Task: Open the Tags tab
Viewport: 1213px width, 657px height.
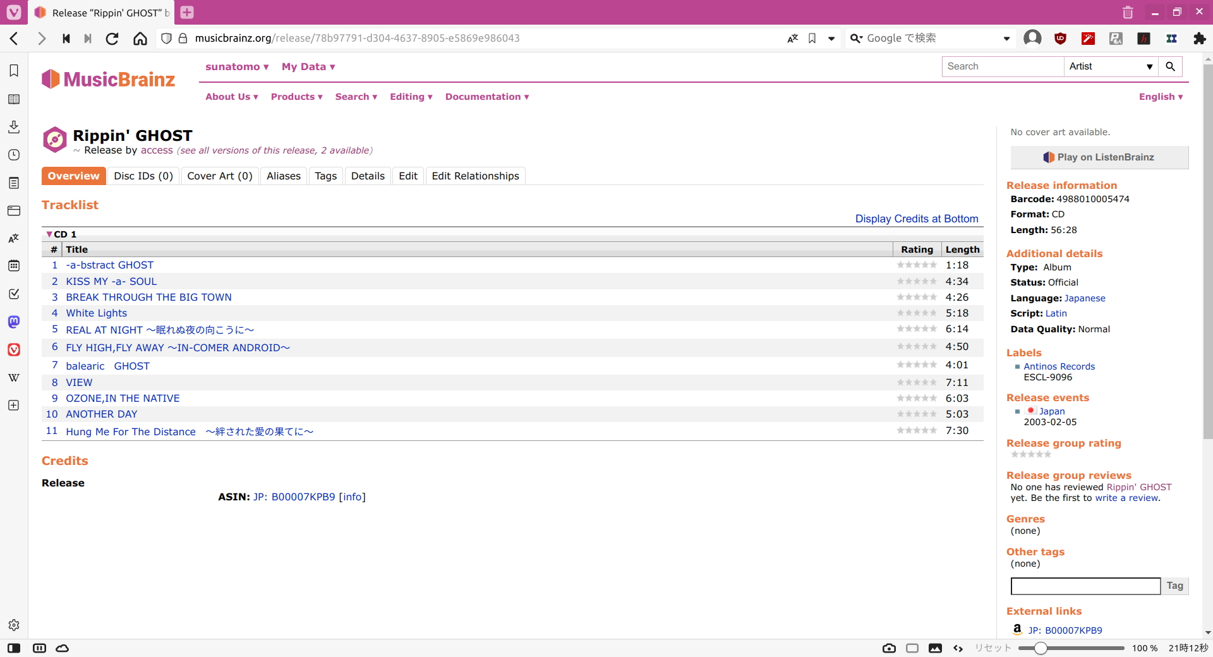Action: pyautogui.click(x=326, y=176)
